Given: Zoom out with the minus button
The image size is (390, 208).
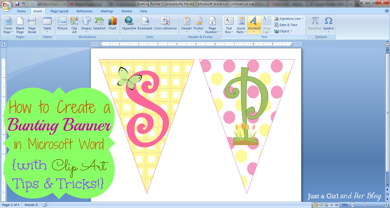Looking at the screenshot, I should click(x=352, y=205).
